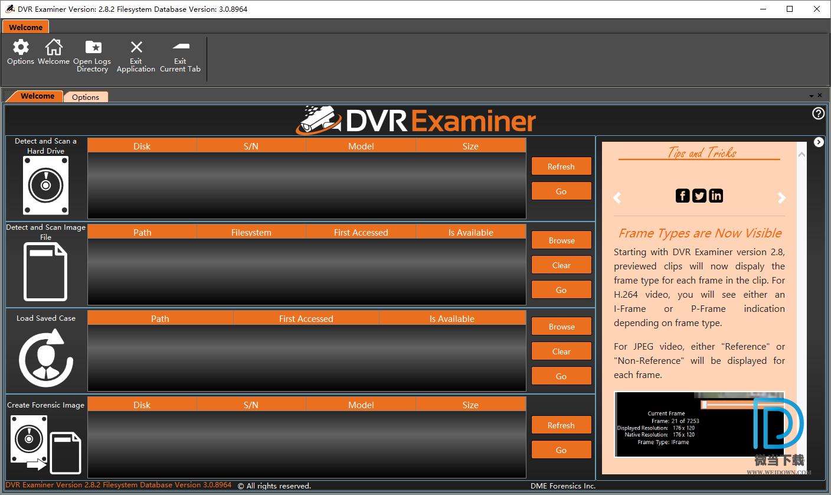Clear the image file list
Viewport: 831px width, 495px height.
[x=561, y=265]
